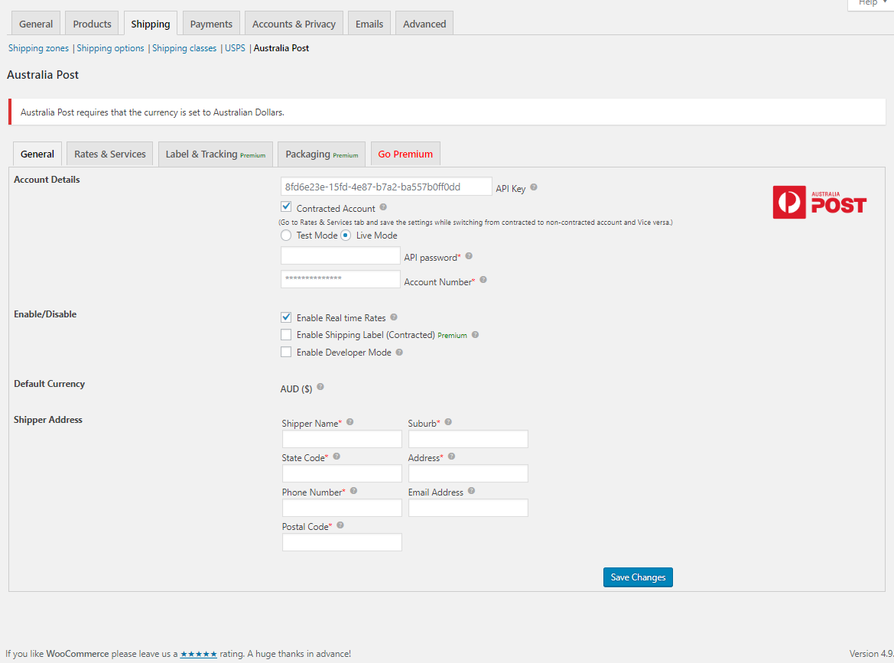Click help icon next to Suburb
Screen dimensions: 894x663
(x=448, y=422)
